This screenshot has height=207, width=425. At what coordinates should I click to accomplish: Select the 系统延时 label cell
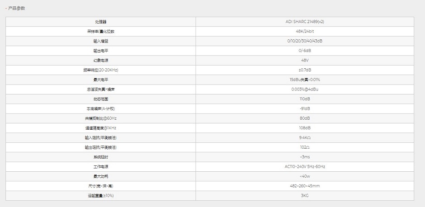click(101, 157)
